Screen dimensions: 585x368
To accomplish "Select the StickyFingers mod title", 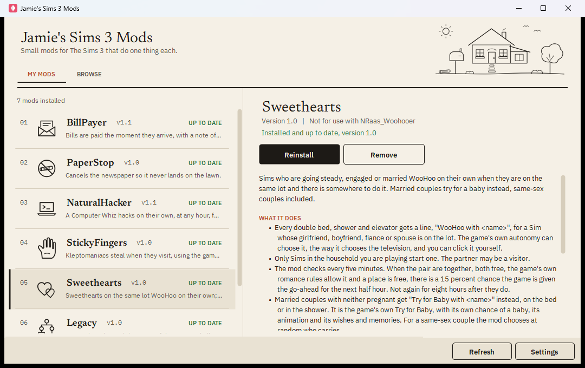I will [96, 243].
